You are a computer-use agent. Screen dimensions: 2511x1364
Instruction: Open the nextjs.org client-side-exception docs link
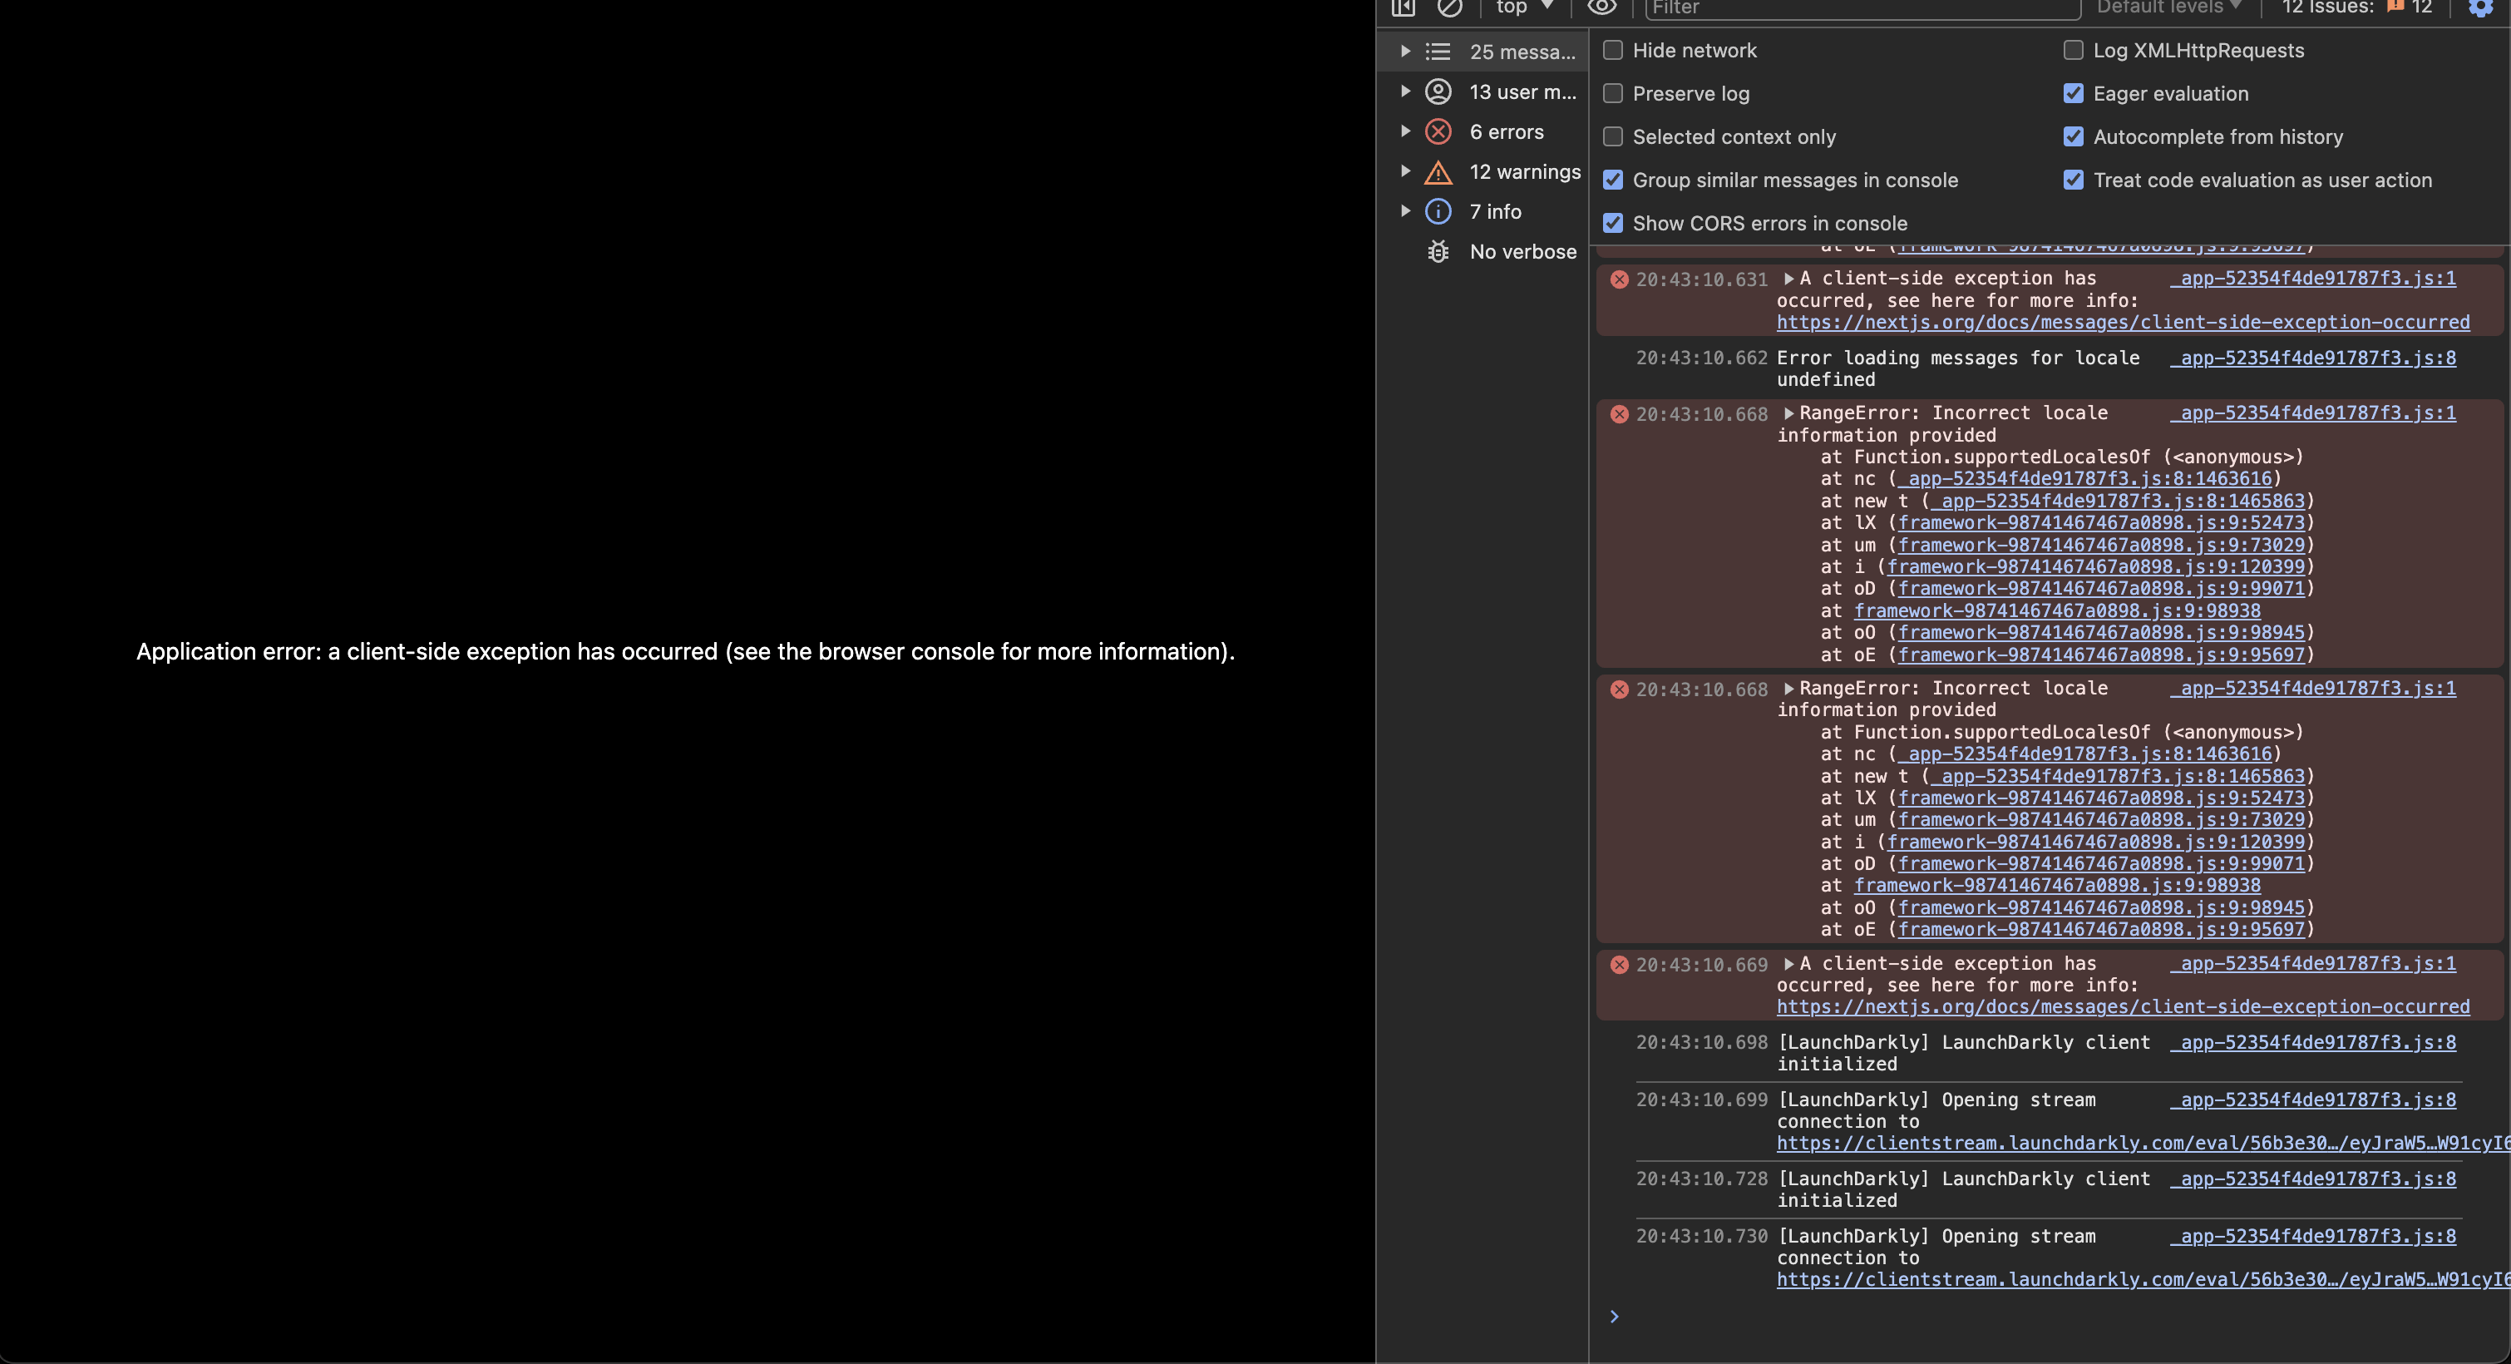[x=2122, y=323]
